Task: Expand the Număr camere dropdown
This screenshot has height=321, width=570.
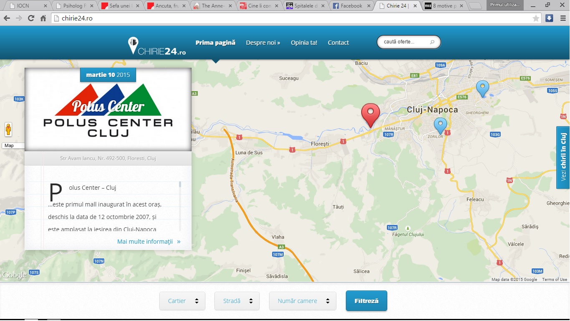Action: click(x=303, y=301)
